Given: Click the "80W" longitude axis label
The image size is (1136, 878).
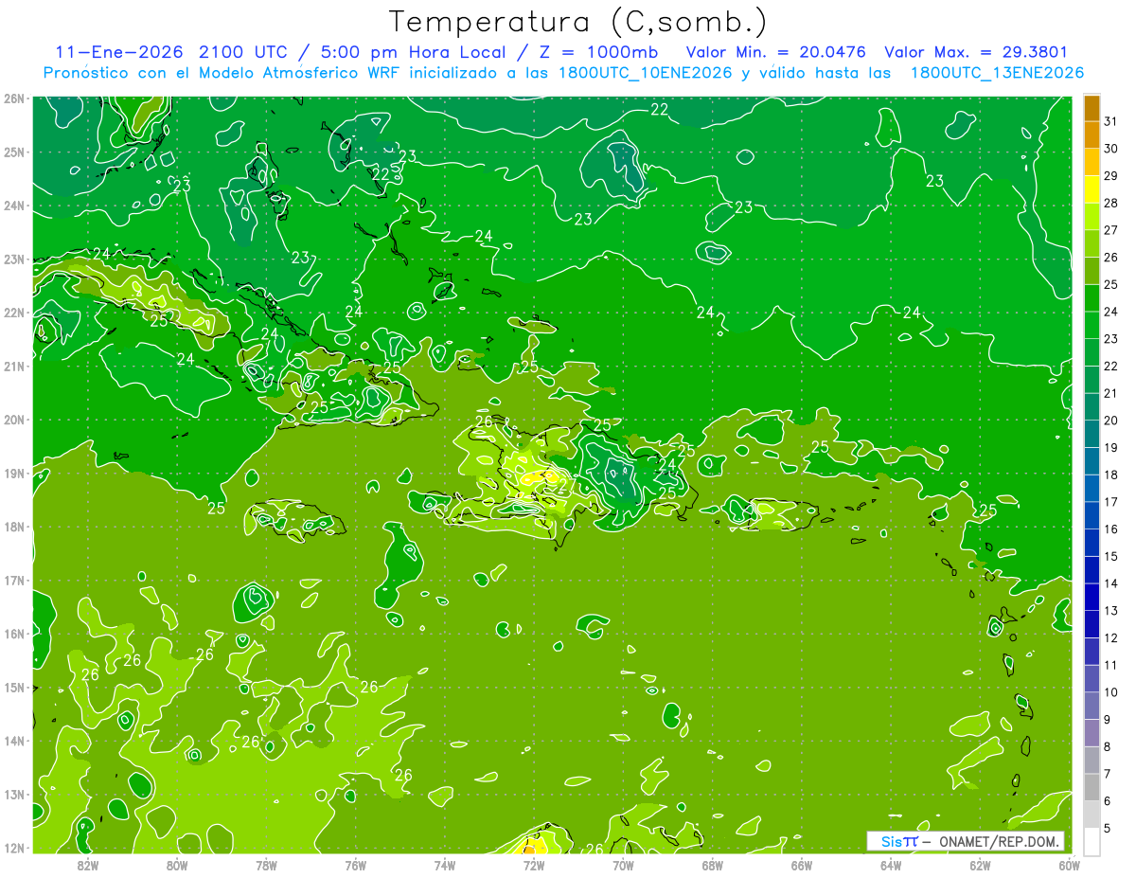Looking at the screenshot, I should 176,864.
